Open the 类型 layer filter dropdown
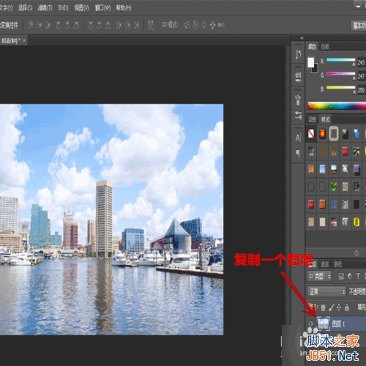 click(x=319, y=276)
